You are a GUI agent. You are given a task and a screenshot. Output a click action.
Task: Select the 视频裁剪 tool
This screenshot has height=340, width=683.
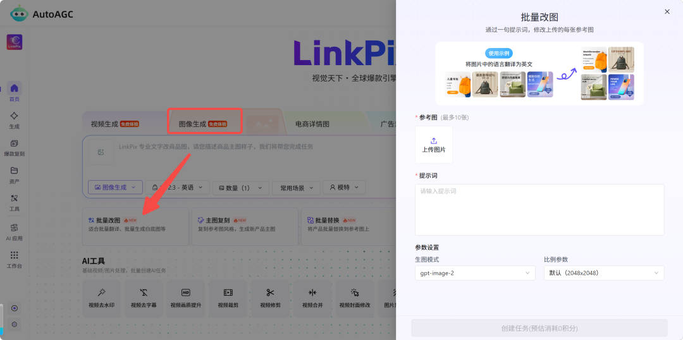(228, 298)
